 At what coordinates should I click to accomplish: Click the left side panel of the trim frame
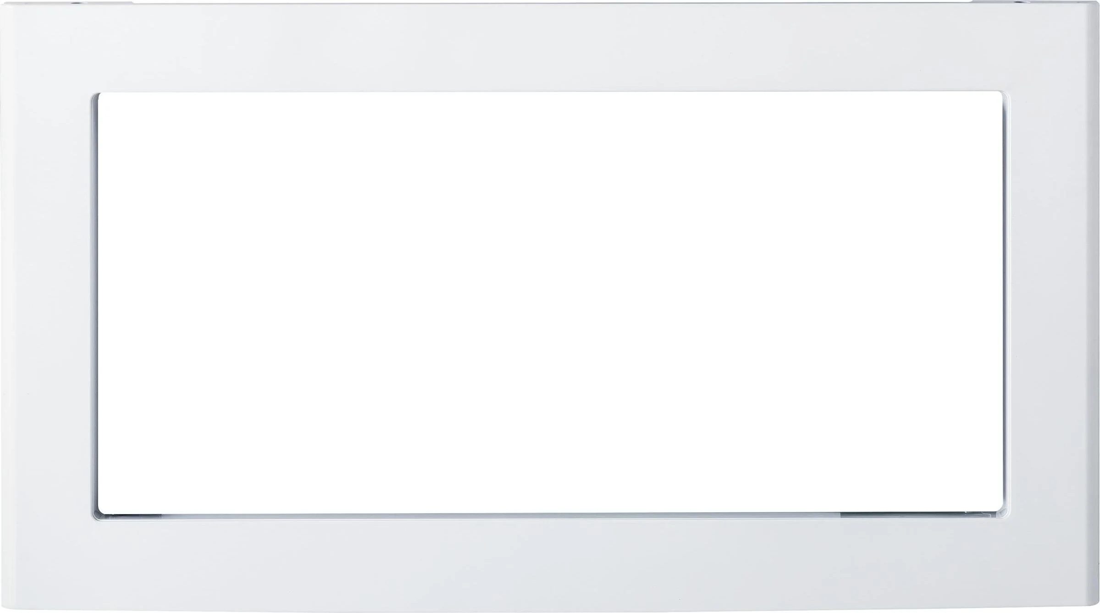46,306
